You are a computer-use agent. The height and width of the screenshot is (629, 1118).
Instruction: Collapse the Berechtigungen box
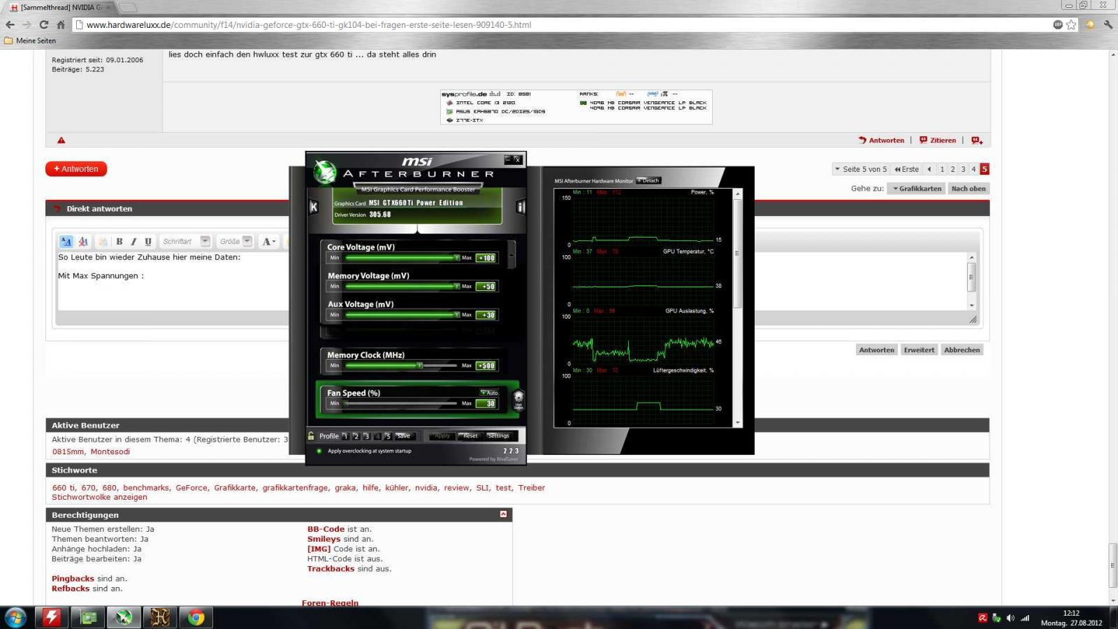pos(503,514)
